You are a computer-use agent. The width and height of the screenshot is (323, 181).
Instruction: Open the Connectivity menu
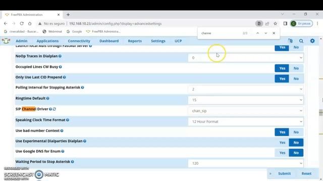[79, 41]
